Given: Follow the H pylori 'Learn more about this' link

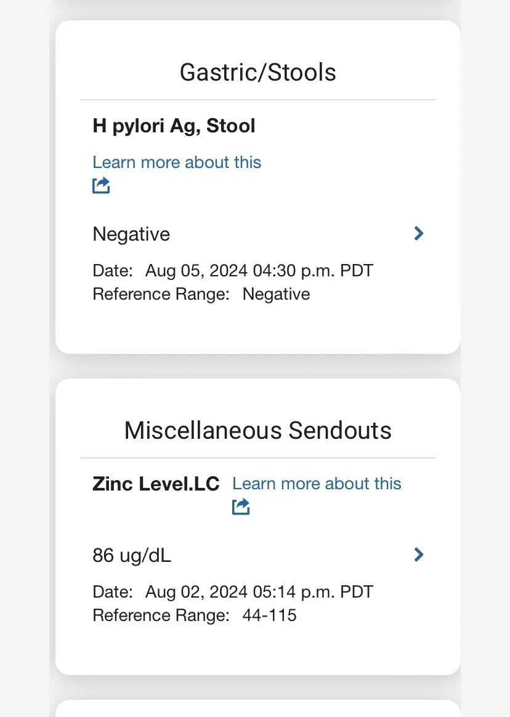Looking at the screenshot, I should 177,162.
